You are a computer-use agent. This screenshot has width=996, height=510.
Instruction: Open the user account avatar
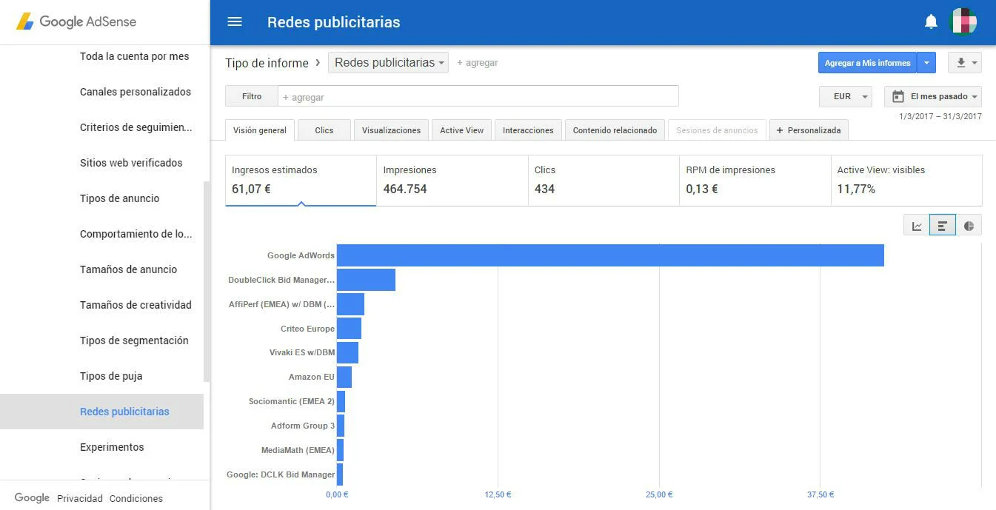(963, 22)
